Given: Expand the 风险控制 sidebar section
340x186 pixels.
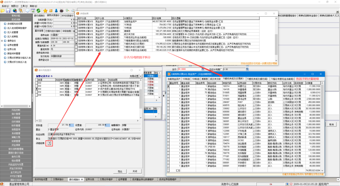Looking at the screenshot, I should (16, 110).
